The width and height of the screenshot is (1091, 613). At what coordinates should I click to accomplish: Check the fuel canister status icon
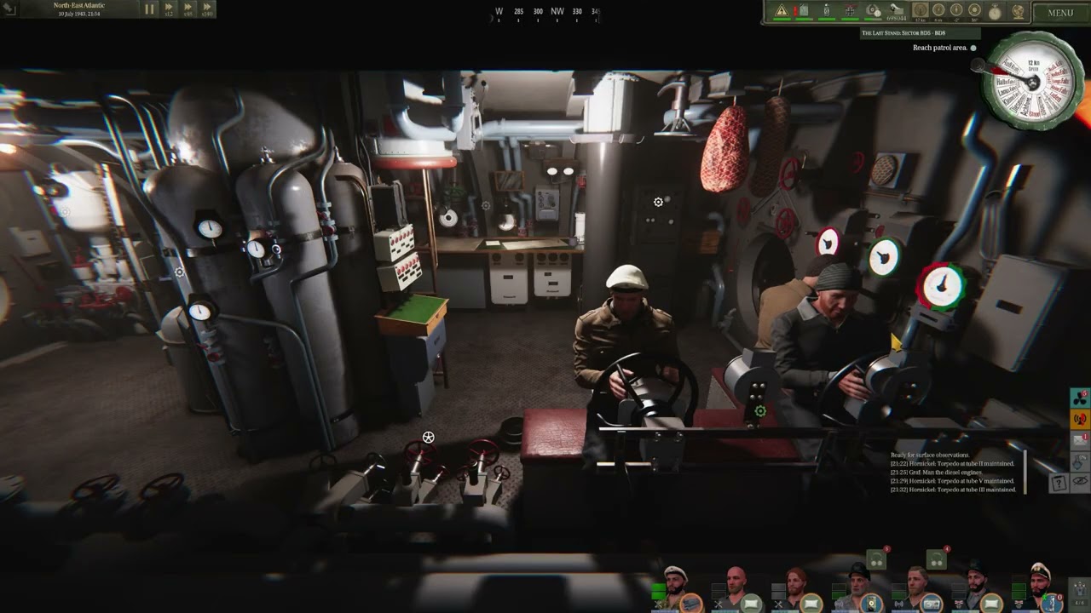(803, 11)
